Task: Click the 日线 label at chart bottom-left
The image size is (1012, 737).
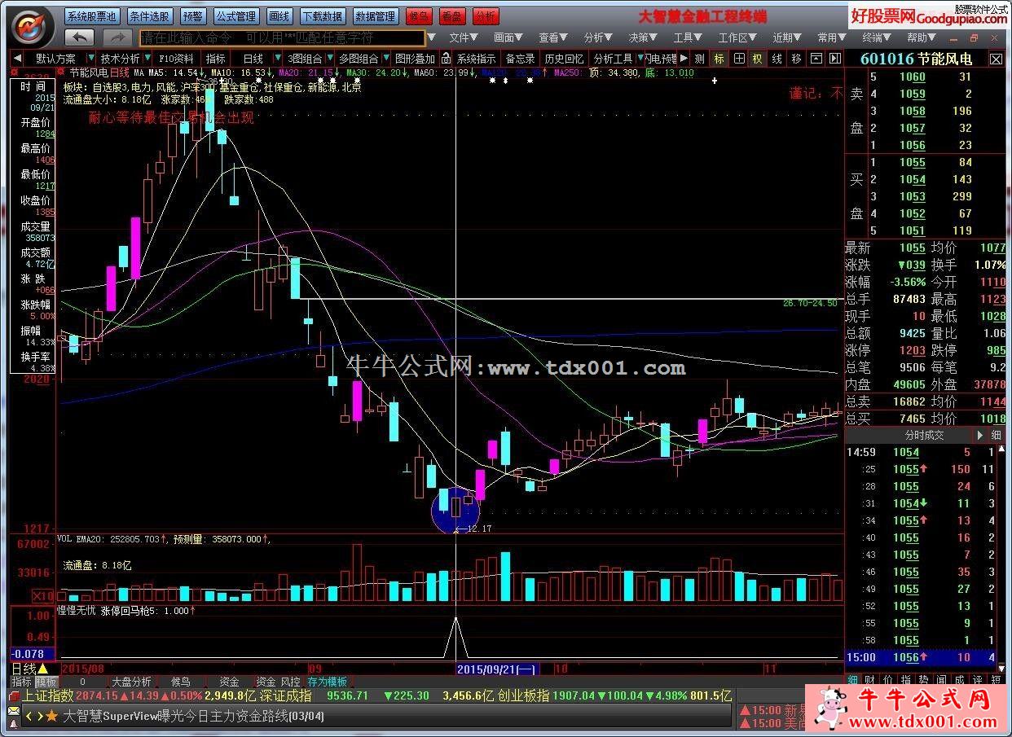Action: (23, 669)
